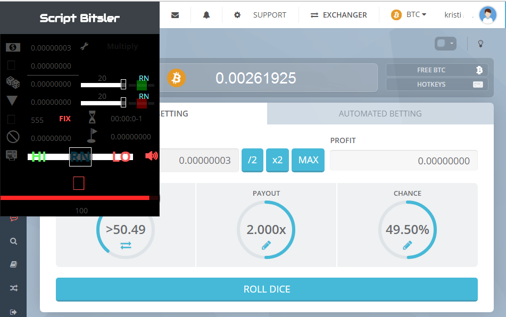Click the shuffle icon in left sidebar
Viewport: 506px width, 317px height.
click(x=13, y=288)
